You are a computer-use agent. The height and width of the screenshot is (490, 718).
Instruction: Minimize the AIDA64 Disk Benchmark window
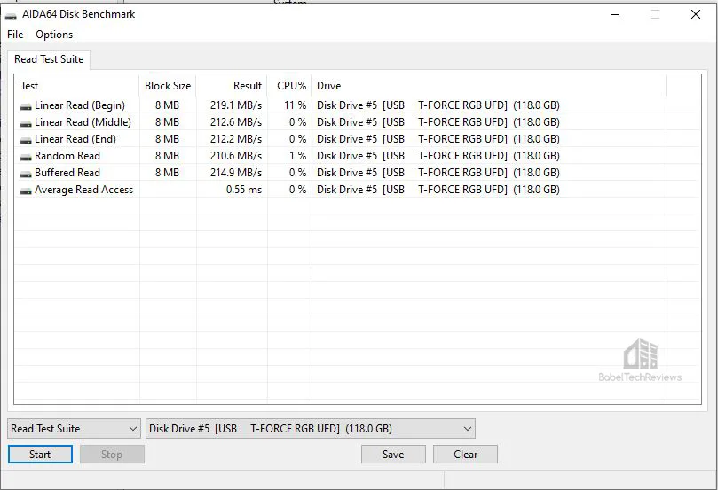pyautogui.click(x=615, y=15)
